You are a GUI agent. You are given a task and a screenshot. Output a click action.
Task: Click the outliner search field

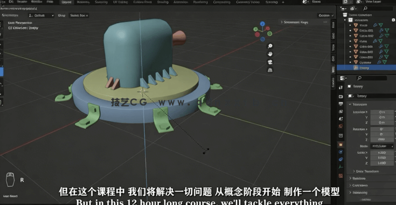click(x=378, y=8)
